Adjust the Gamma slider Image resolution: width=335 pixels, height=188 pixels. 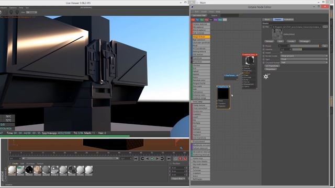[309, 49]
